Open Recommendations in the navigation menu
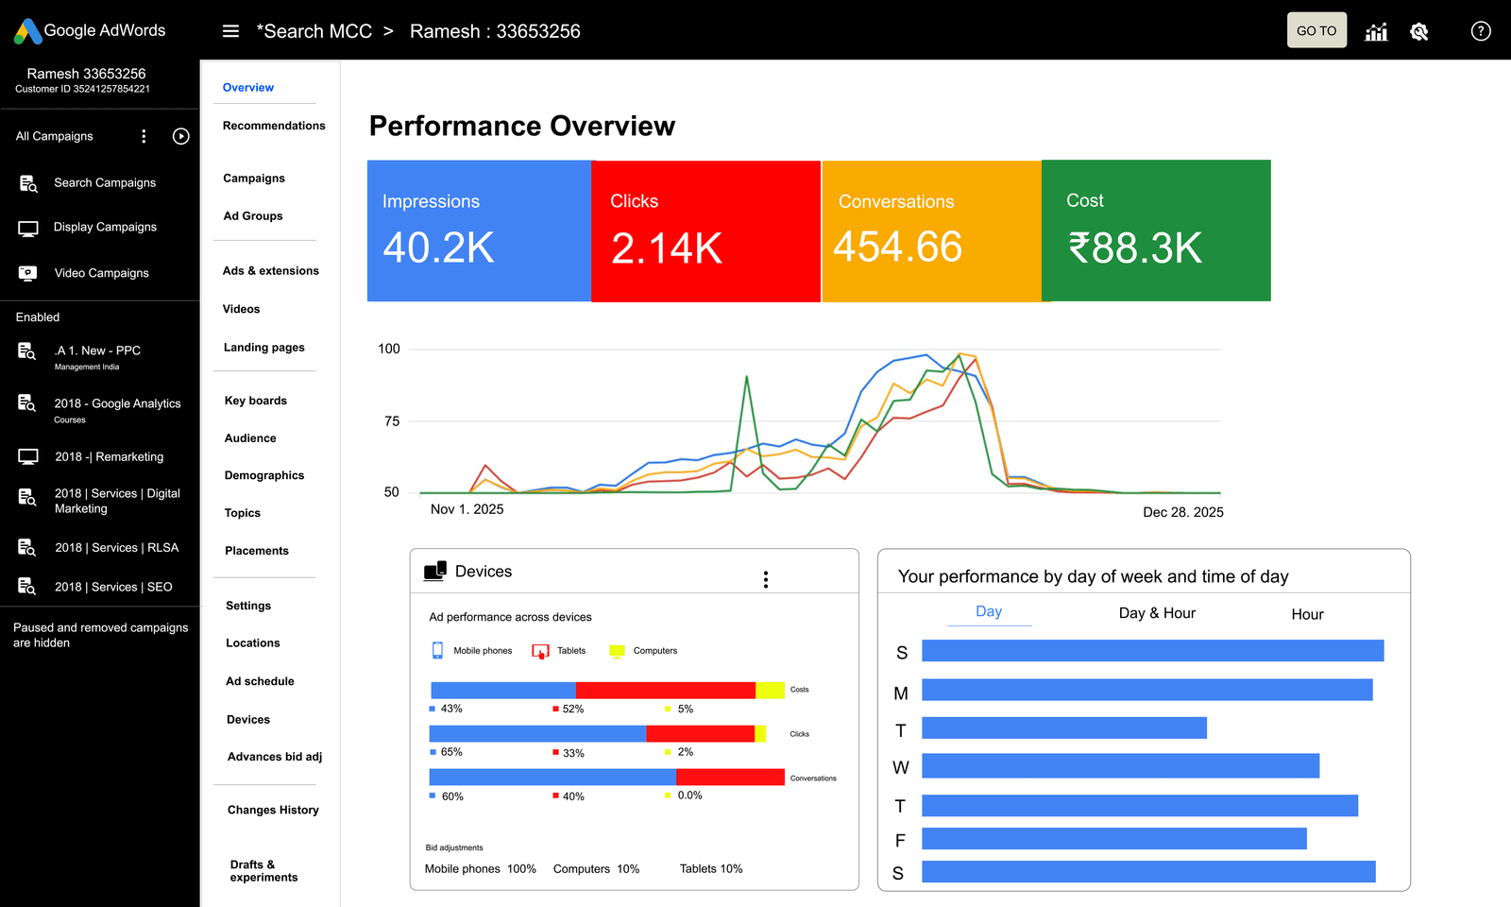Image resolution: width=1511 pixels, height=907 pixels. click(274, 126)
